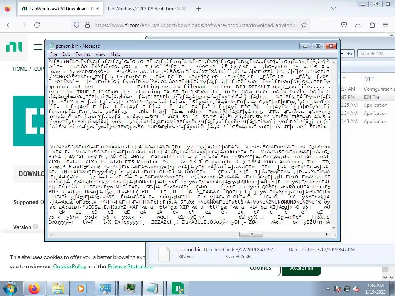Click the green installer taskbar icon
395x296 pixels.
[177, 288]
